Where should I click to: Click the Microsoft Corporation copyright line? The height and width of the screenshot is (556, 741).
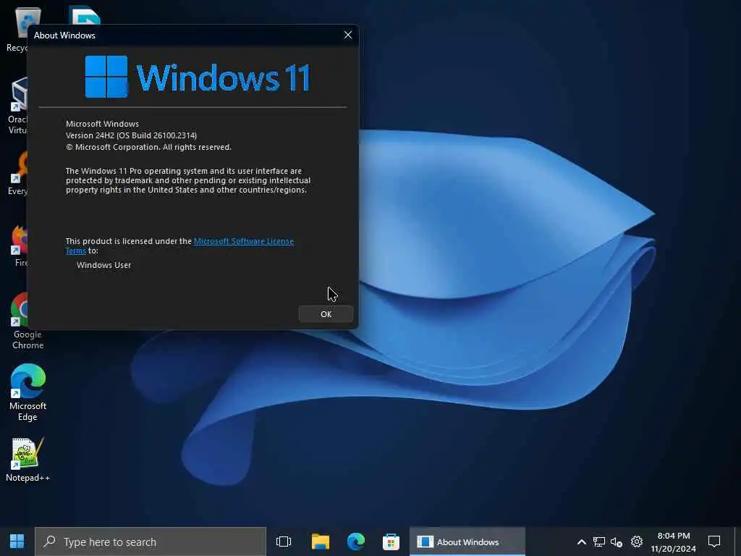click(x=148, y=147)
